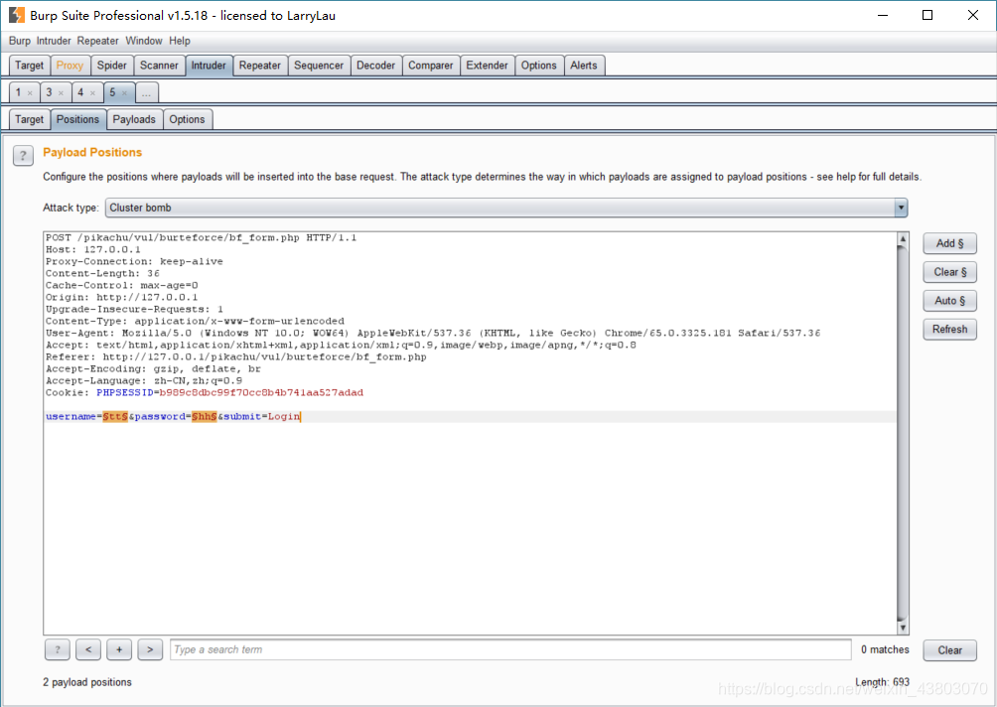Switch to the Comparer tab
Viewport: 997px width, 707px height.
pyautogui.click(x=430, y=66)
